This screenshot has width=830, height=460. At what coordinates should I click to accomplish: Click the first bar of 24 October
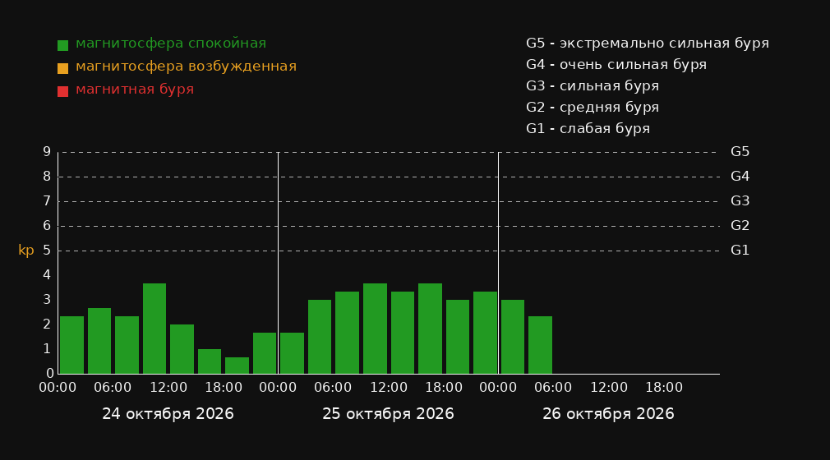(72, 345)
